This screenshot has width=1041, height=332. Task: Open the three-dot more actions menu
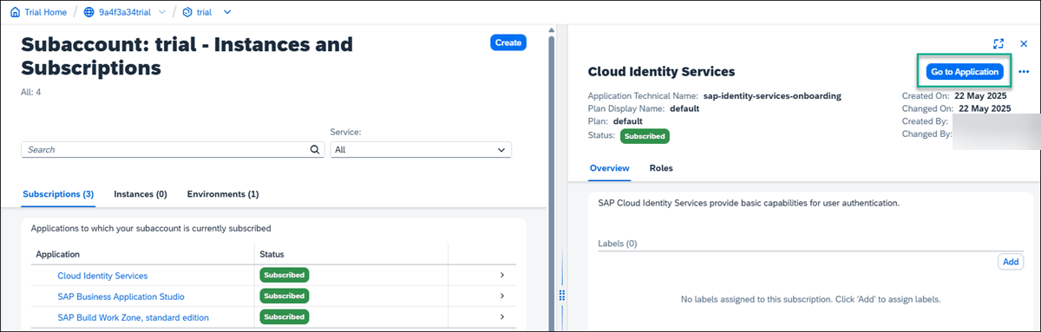(x=1024, y=72)
